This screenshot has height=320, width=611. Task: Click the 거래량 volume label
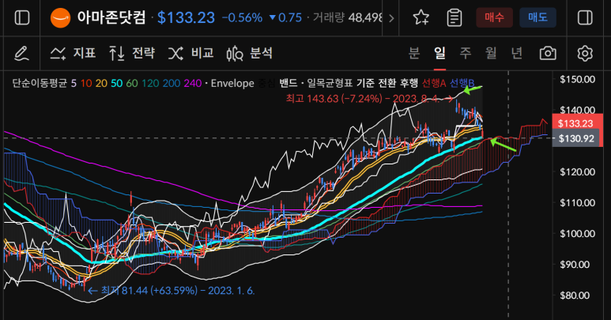[x=329, y=18]
